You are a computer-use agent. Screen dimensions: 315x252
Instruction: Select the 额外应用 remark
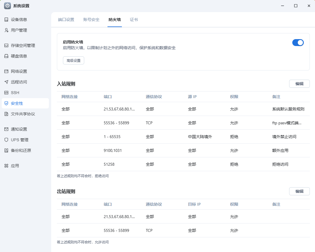click(280, 150)
